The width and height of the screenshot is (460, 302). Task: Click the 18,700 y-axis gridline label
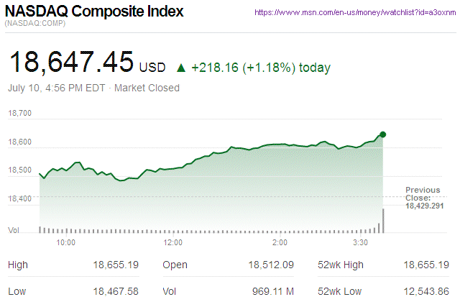pyautogui.click(x=19, y=113)
